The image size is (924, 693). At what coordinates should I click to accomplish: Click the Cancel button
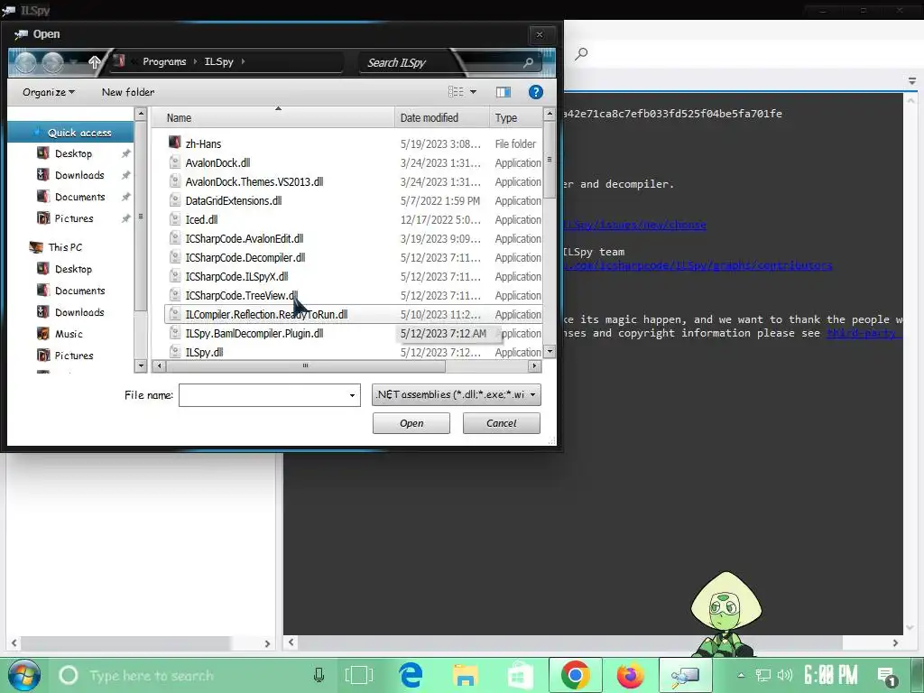[501, 423]
